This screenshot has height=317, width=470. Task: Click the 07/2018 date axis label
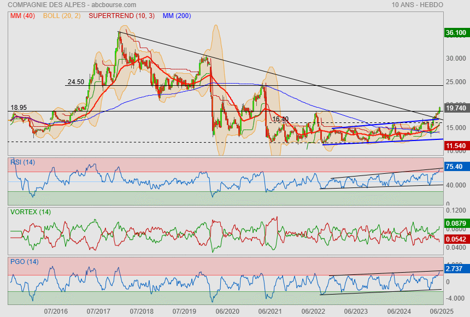pyautogui.click(x=142, y=312)
